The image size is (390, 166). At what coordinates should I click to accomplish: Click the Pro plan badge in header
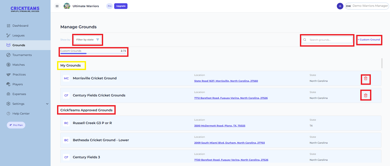point(110,6)
